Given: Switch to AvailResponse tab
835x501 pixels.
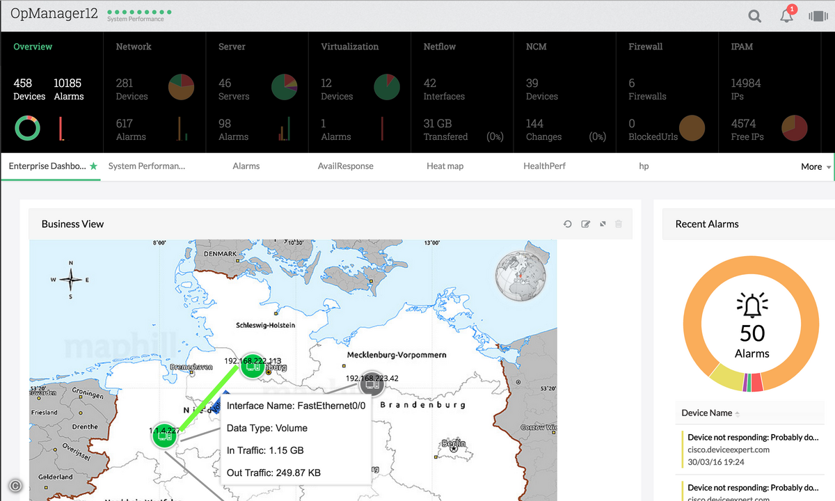Looking at the screenshot, I should pyautogui.click(x=346, y=166).
